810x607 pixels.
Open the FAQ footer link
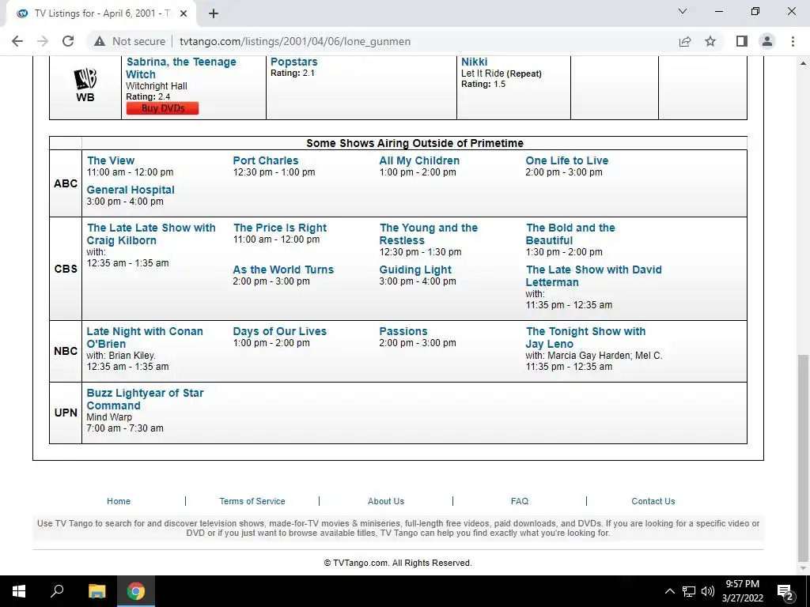coord(520,501)
